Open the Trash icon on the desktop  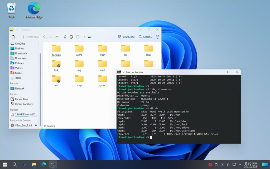click(11, 8)
